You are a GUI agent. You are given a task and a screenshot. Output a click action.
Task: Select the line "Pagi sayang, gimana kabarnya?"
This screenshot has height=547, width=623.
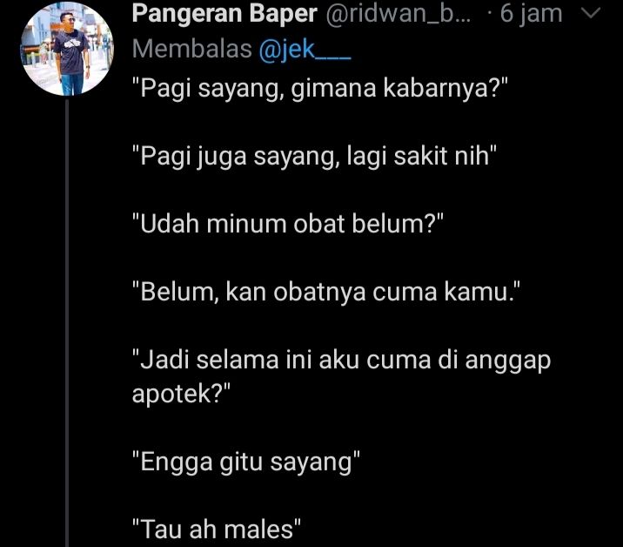pyautogui.click(x=320, y=88)
